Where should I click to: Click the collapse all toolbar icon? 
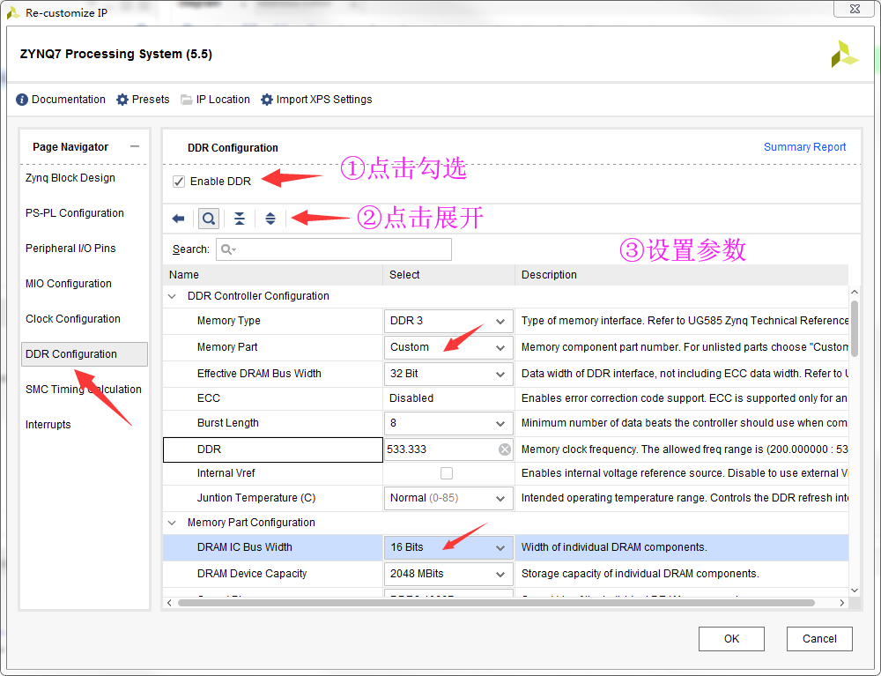tap(240, 219)
